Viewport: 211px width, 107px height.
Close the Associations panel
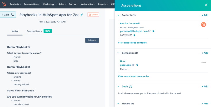(x=206, y=5)
